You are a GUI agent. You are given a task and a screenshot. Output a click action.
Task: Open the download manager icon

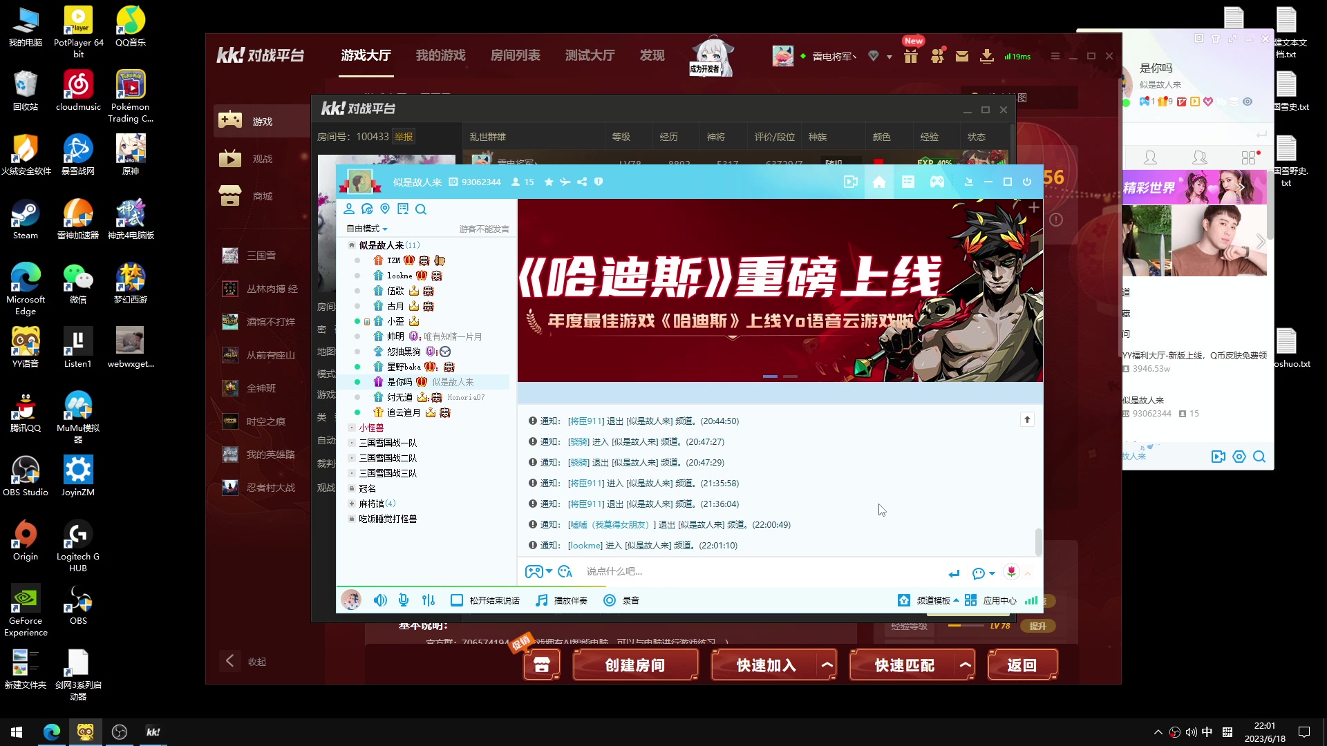[x=987, y=56]
